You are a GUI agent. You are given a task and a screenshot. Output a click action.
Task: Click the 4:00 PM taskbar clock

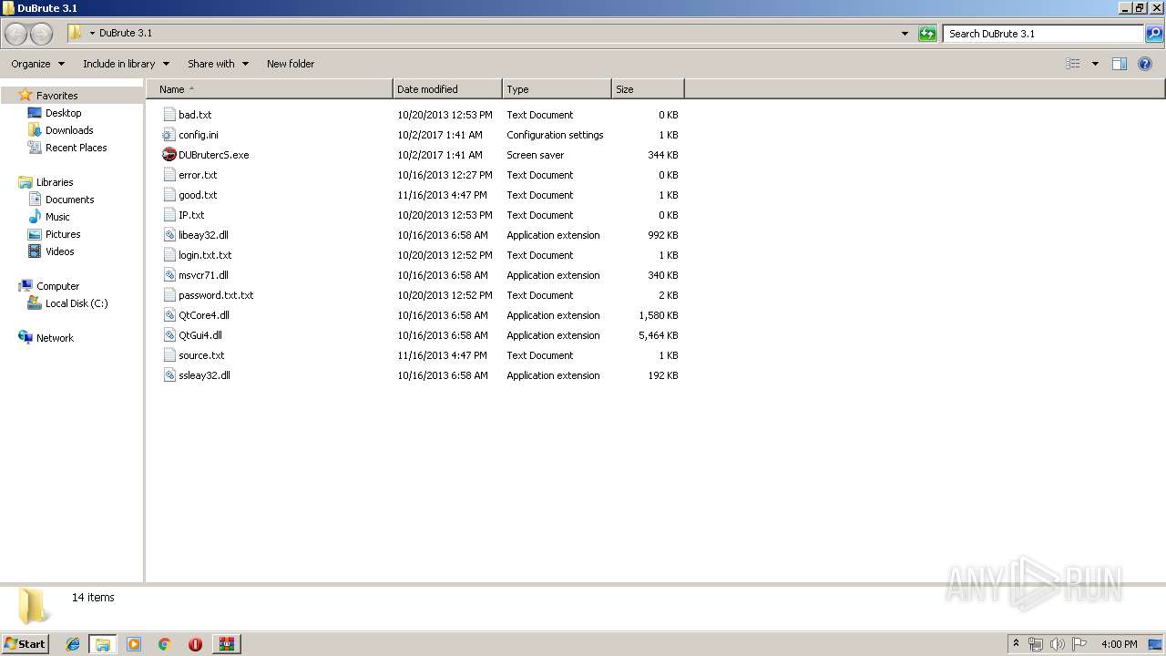pyautogui.click(x=1119, y=644)
